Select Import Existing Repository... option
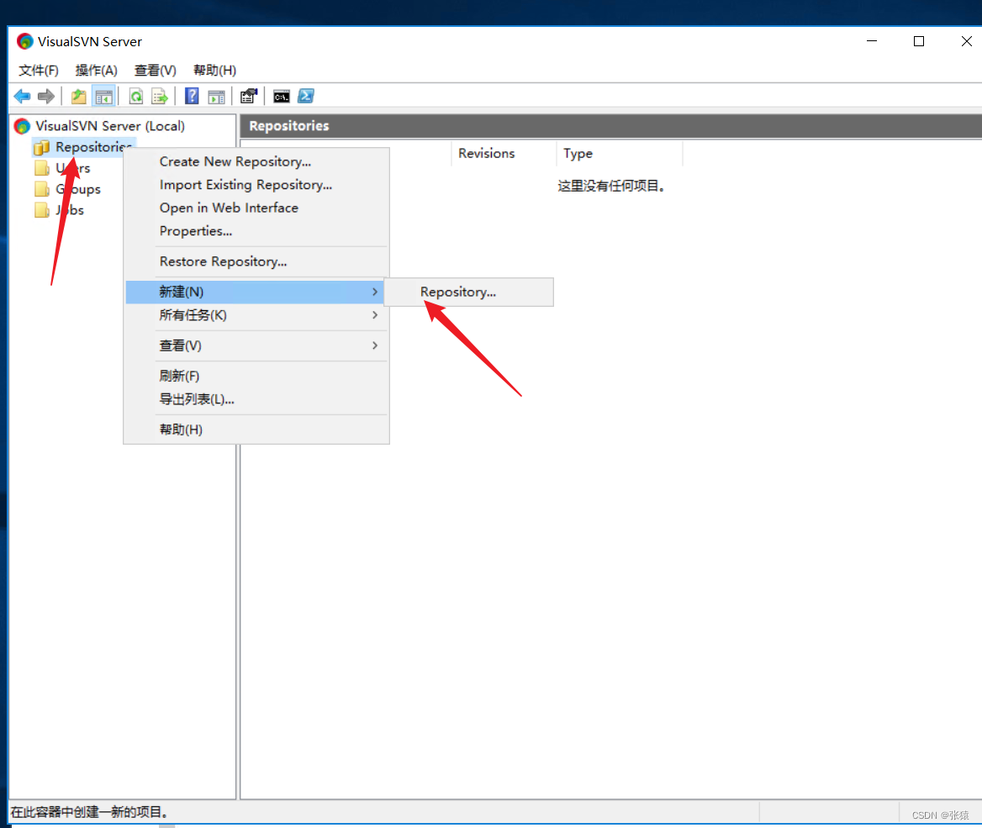The width and height of the screenshot is (982, 828). (x=245, y=185)
